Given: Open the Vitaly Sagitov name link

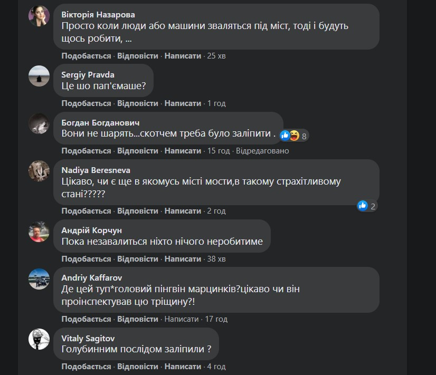Looking at the screenshot, I should [88, 338].
